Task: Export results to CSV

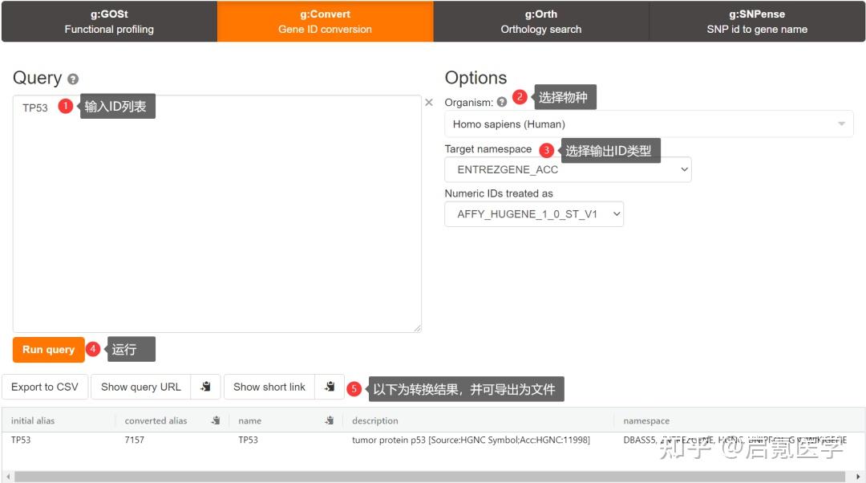Action: [x=45, y=387]
